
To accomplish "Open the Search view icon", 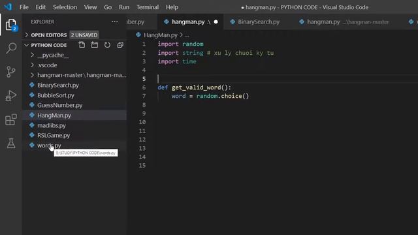I will [x=11, y=48].
